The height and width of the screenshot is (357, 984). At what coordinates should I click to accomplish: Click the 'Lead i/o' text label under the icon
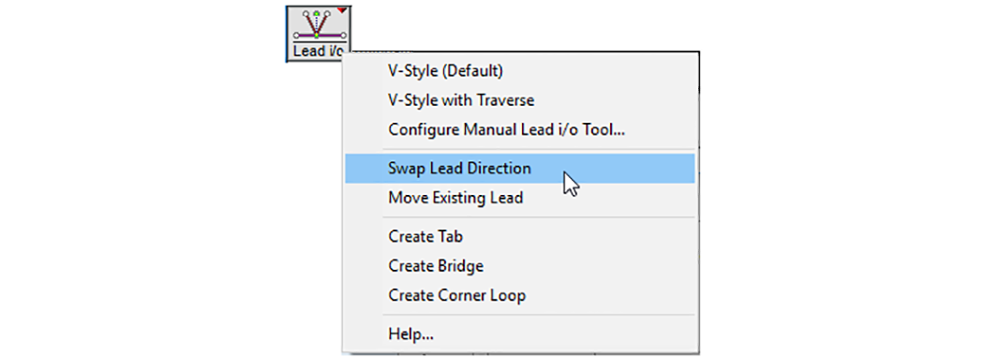[317, 52]
